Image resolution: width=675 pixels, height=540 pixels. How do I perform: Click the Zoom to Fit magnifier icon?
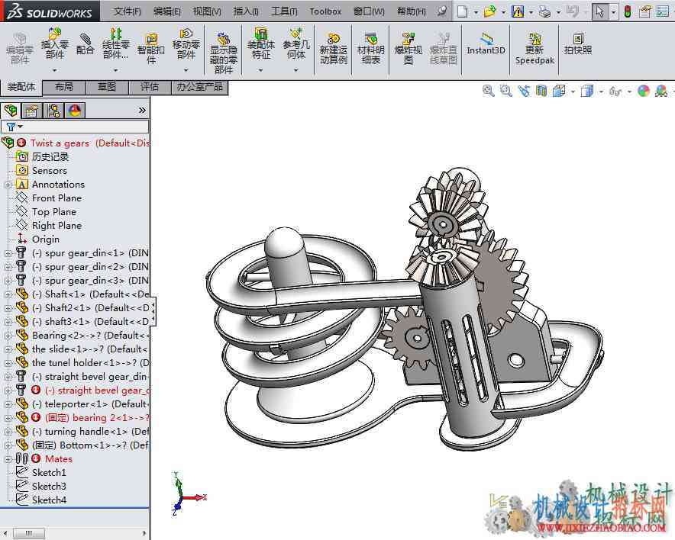tap(488, 91)
